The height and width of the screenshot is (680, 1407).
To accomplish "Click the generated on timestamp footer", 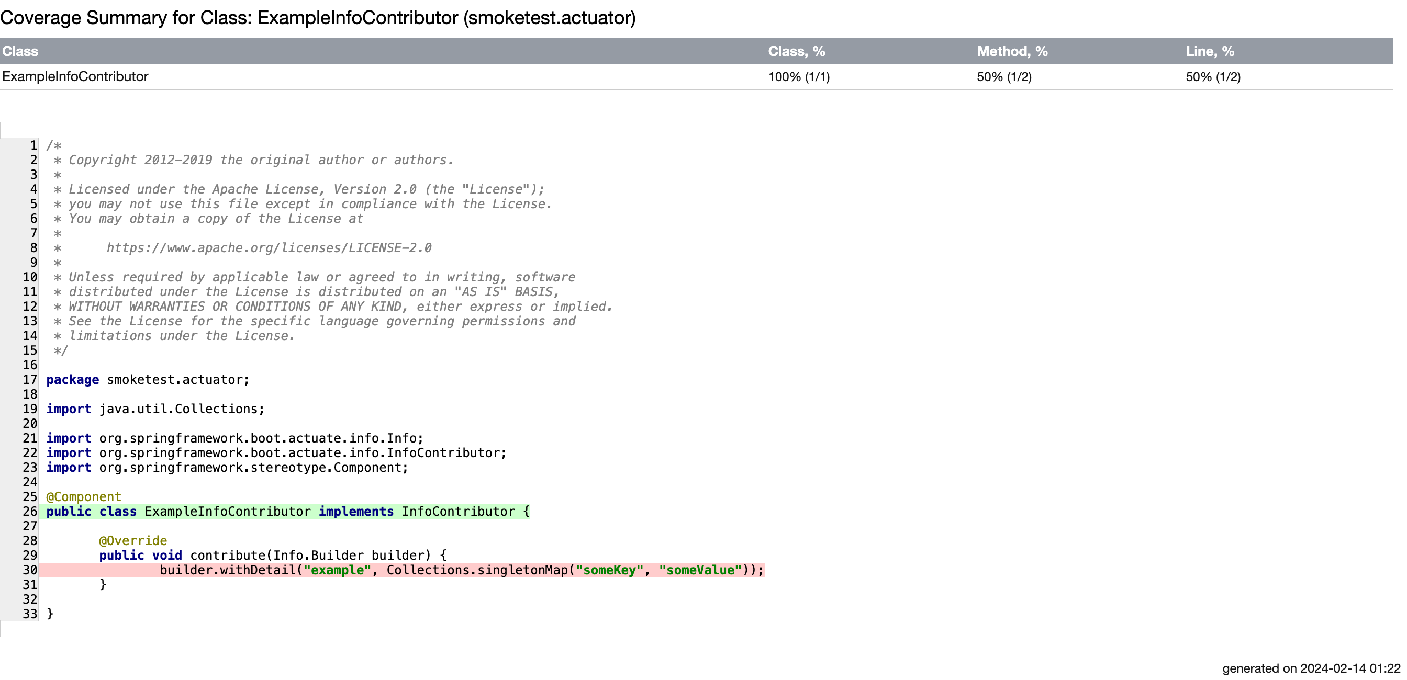I will click(x=1311, y=668).
